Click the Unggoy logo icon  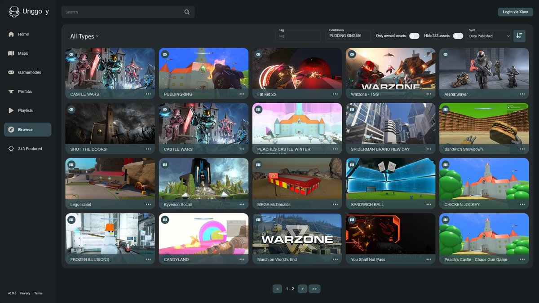[x=14, y=12]
